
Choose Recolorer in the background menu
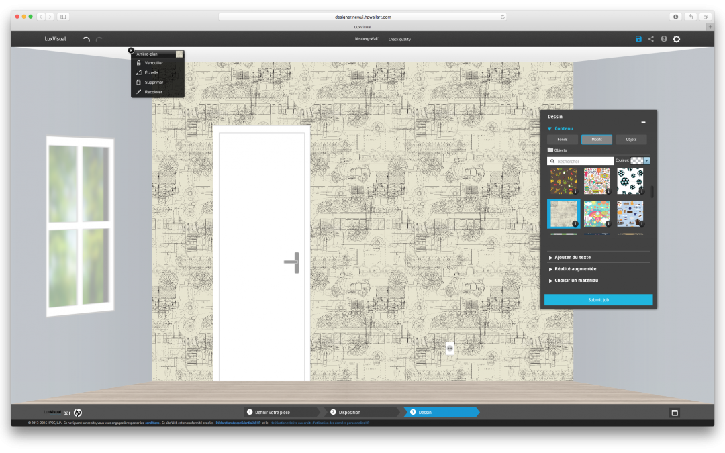tap(153, 92)
